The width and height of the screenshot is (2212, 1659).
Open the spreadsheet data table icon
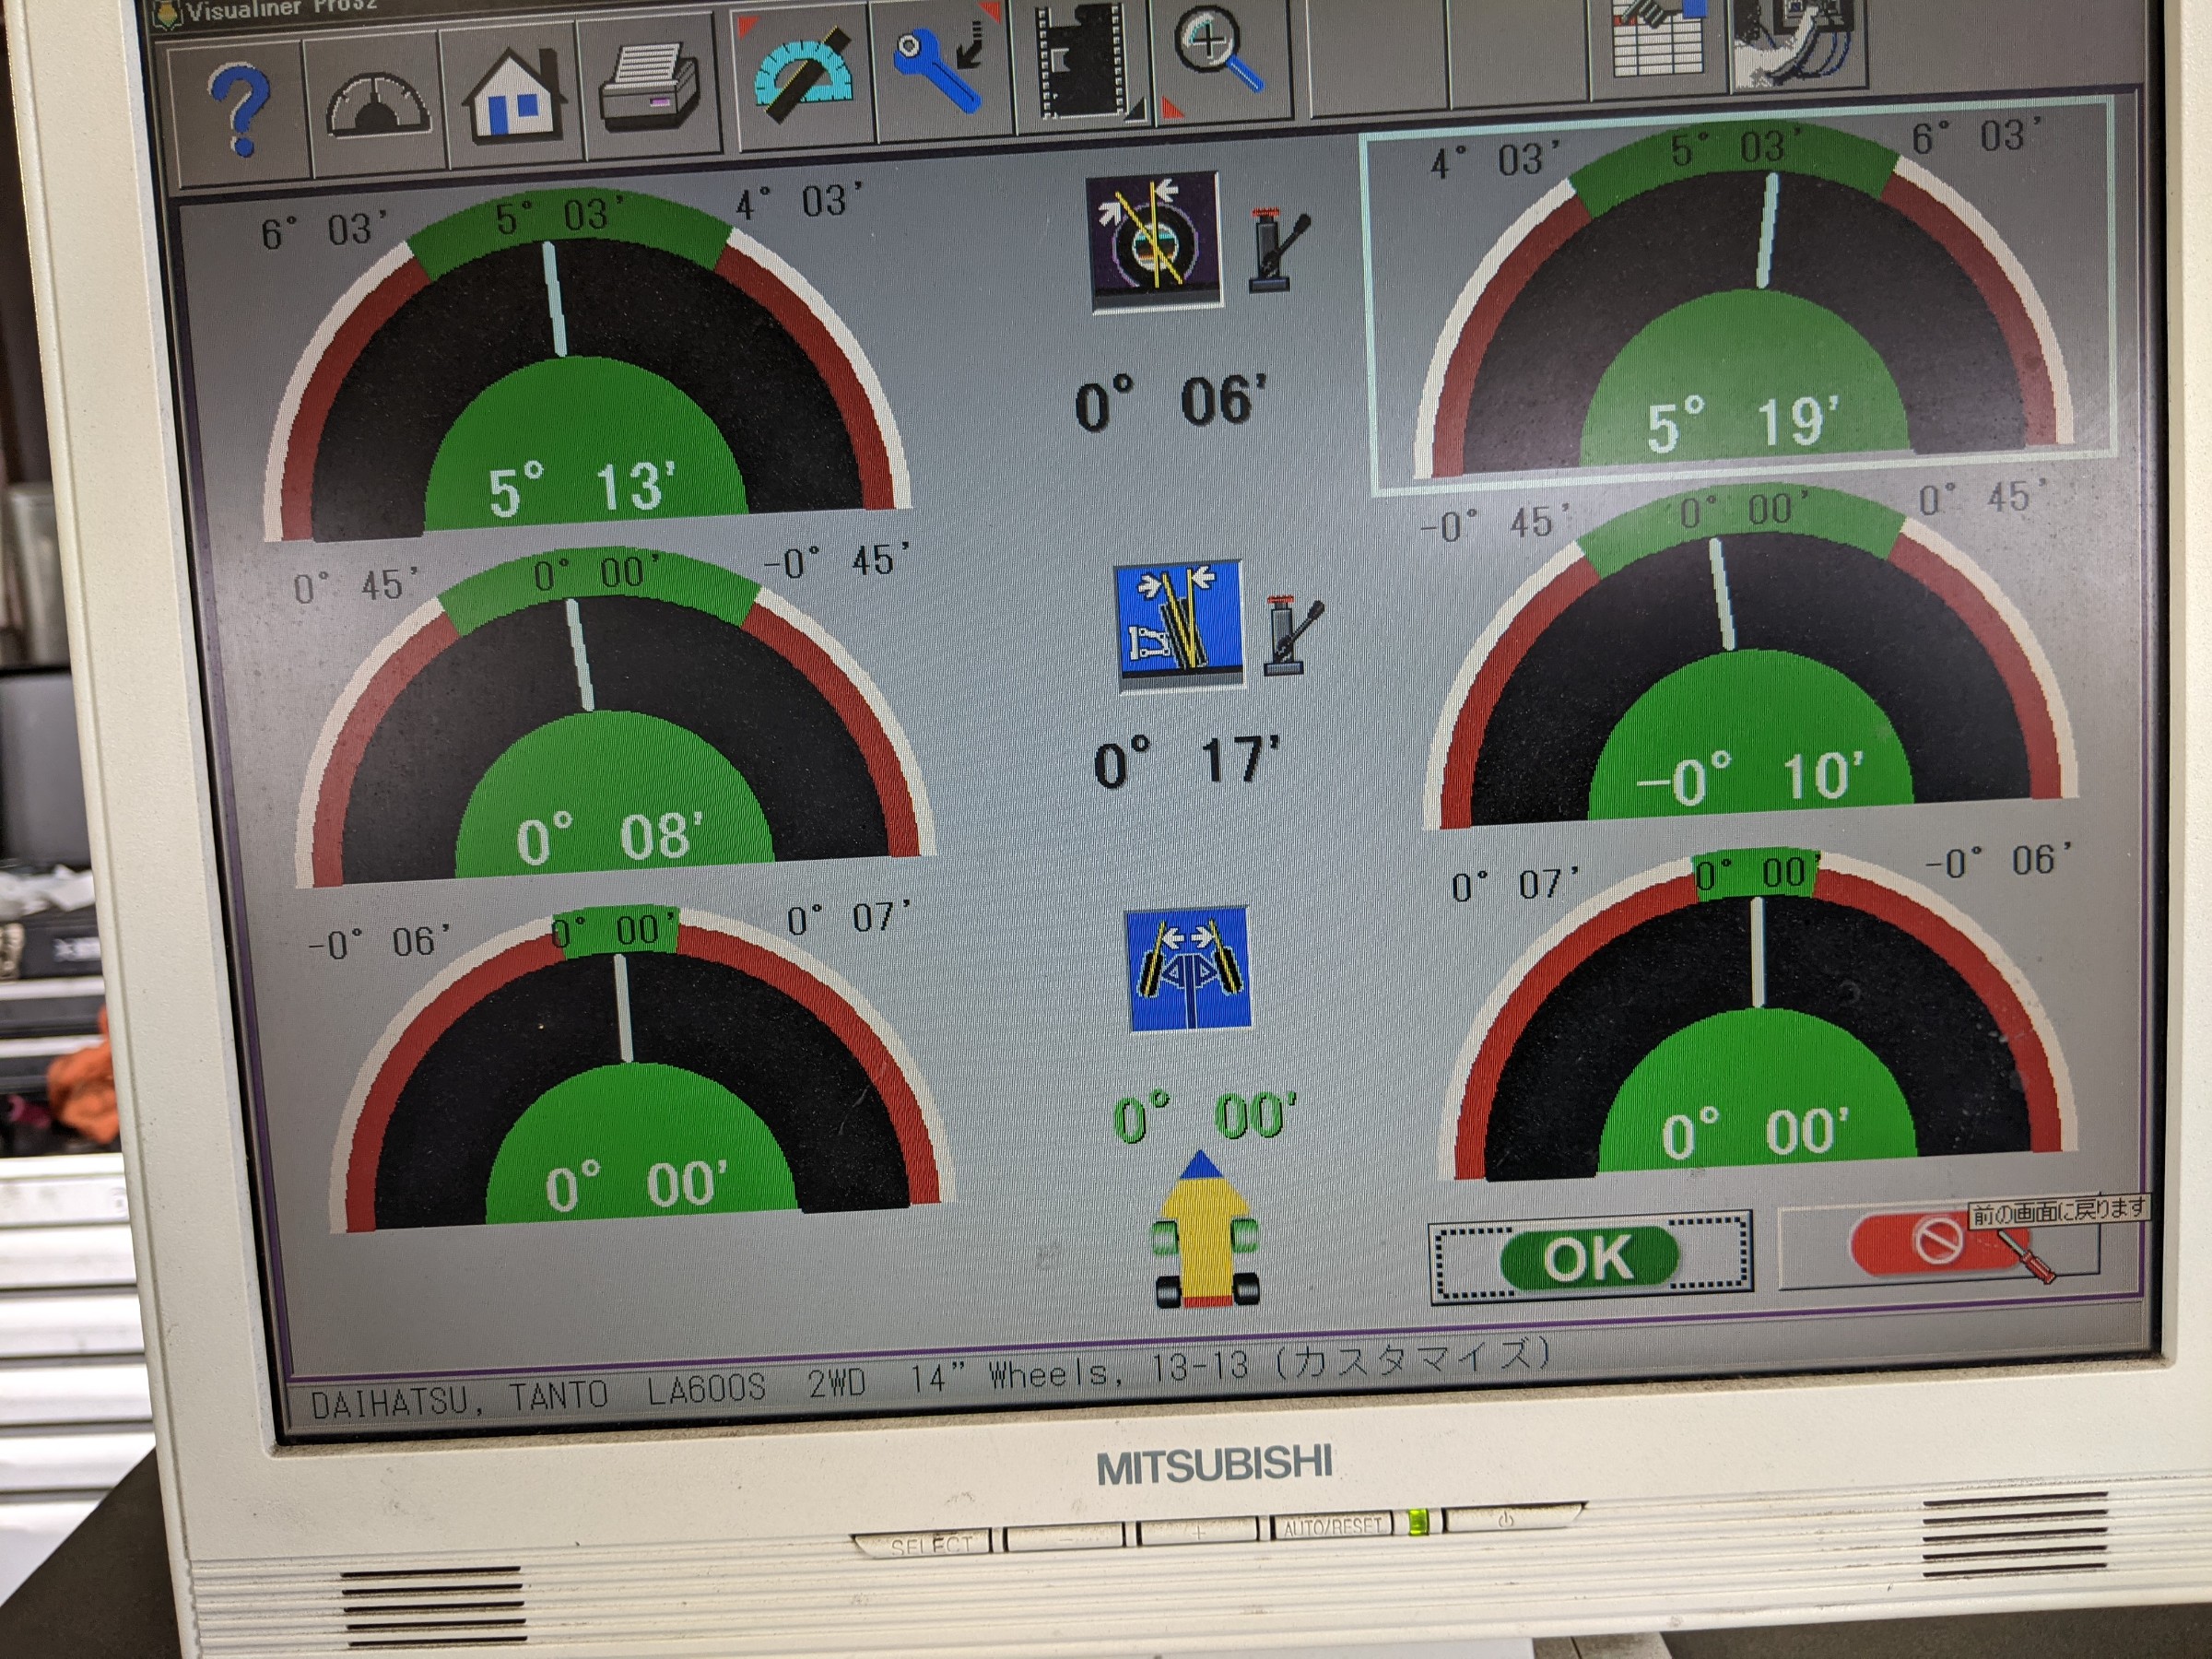(1659, 40)
